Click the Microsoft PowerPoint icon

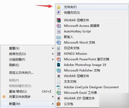(x=59, y=59)
